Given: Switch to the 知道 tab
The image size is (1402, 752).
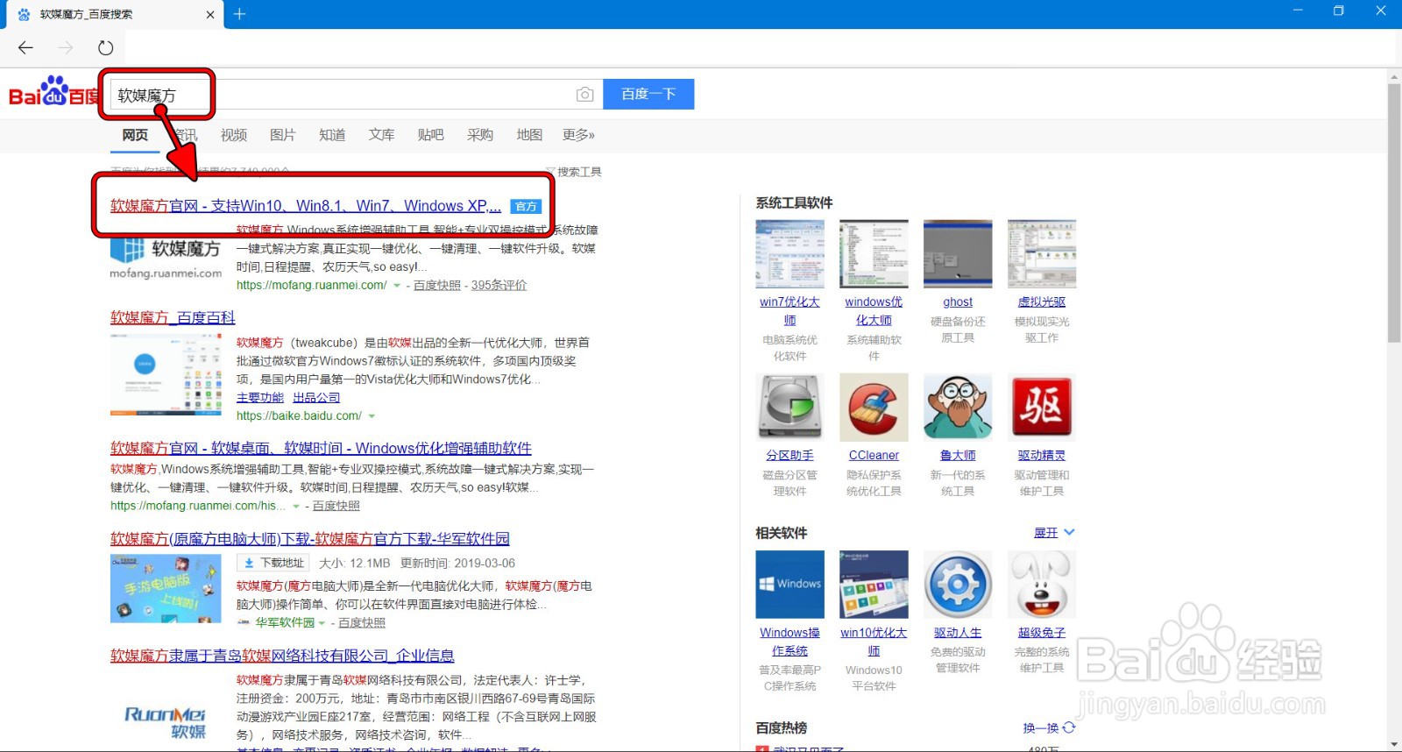Looking at the screenshot, I should (x=332, y=135).
